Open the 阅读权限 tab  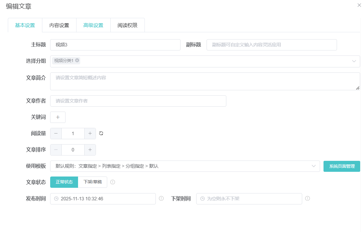click(x=127, y=25)
